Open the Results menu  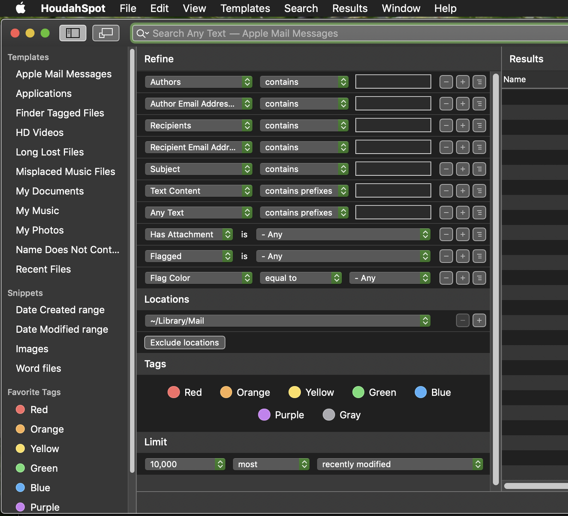coord(350,8)
